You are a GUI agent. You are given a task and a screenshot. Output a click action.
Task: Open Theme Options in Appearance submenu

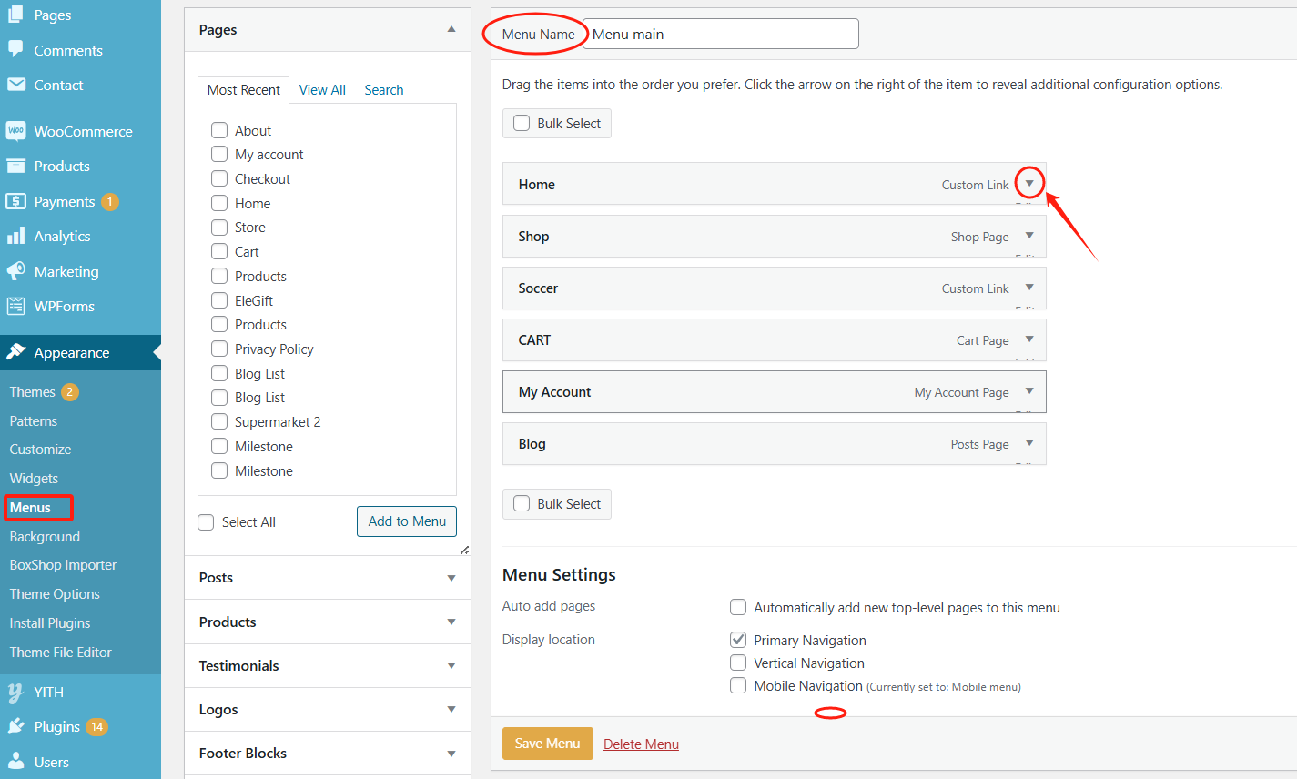coord(55,594)
